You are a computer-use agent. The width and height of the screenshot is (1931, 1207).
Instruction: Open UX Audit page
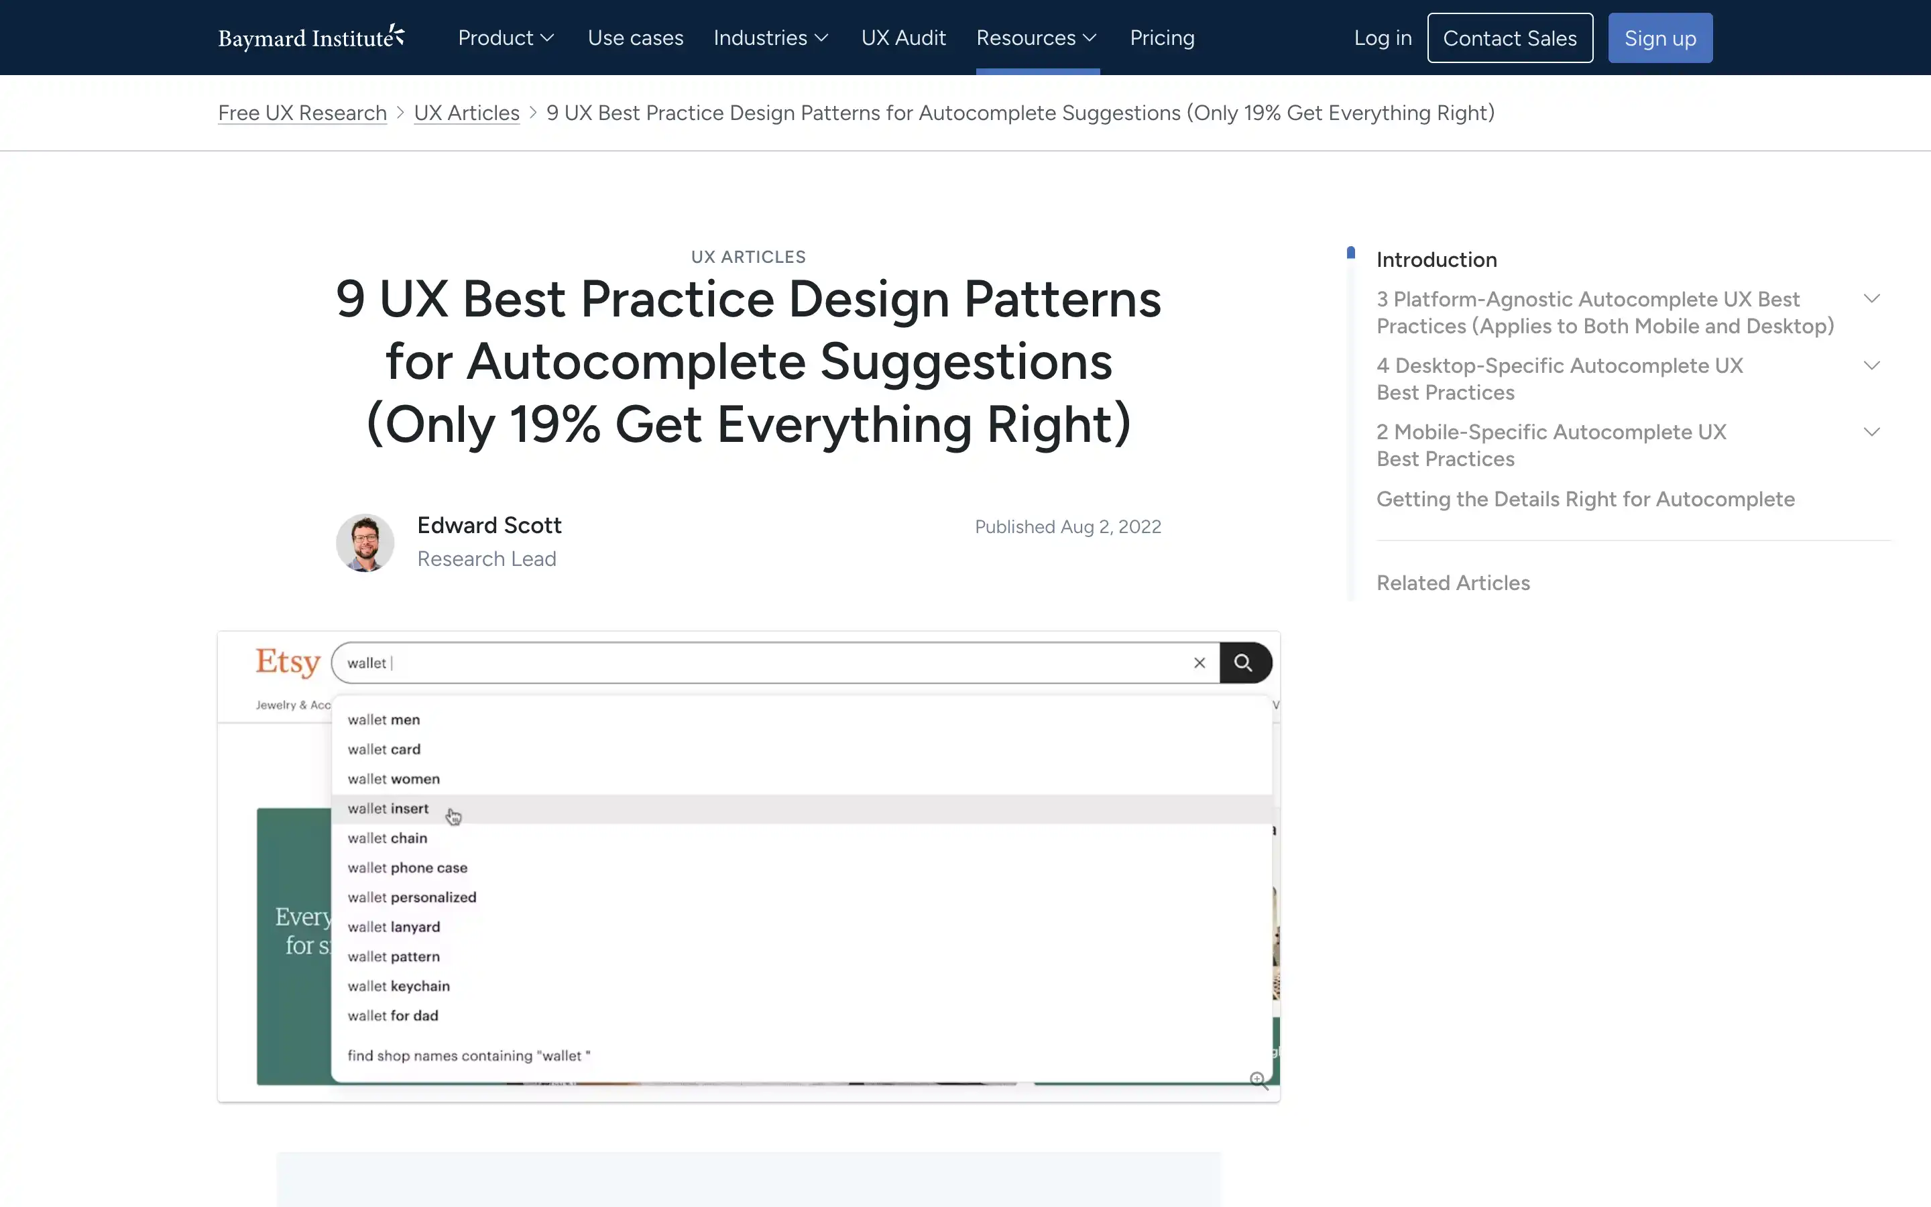(x=903, y=38)
